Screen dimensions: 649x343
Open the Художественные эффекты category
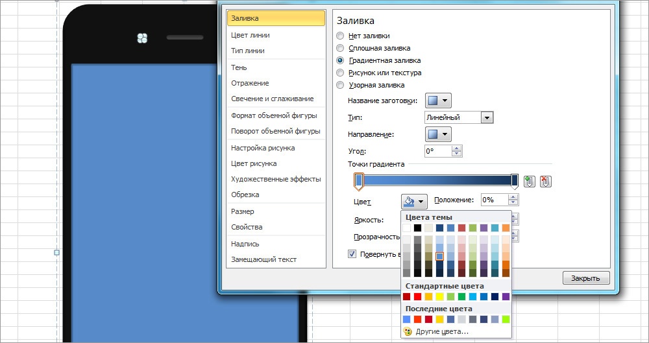276,179
